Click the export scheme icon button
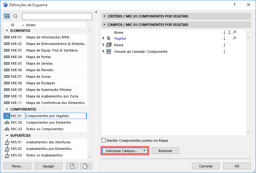 86,166
